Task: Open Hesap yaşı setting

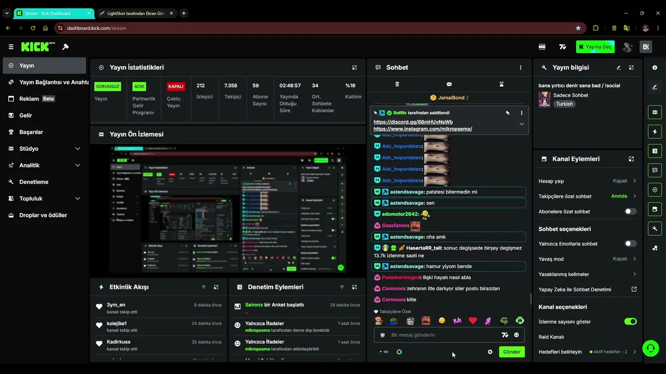Action: (x=587, y=181)
